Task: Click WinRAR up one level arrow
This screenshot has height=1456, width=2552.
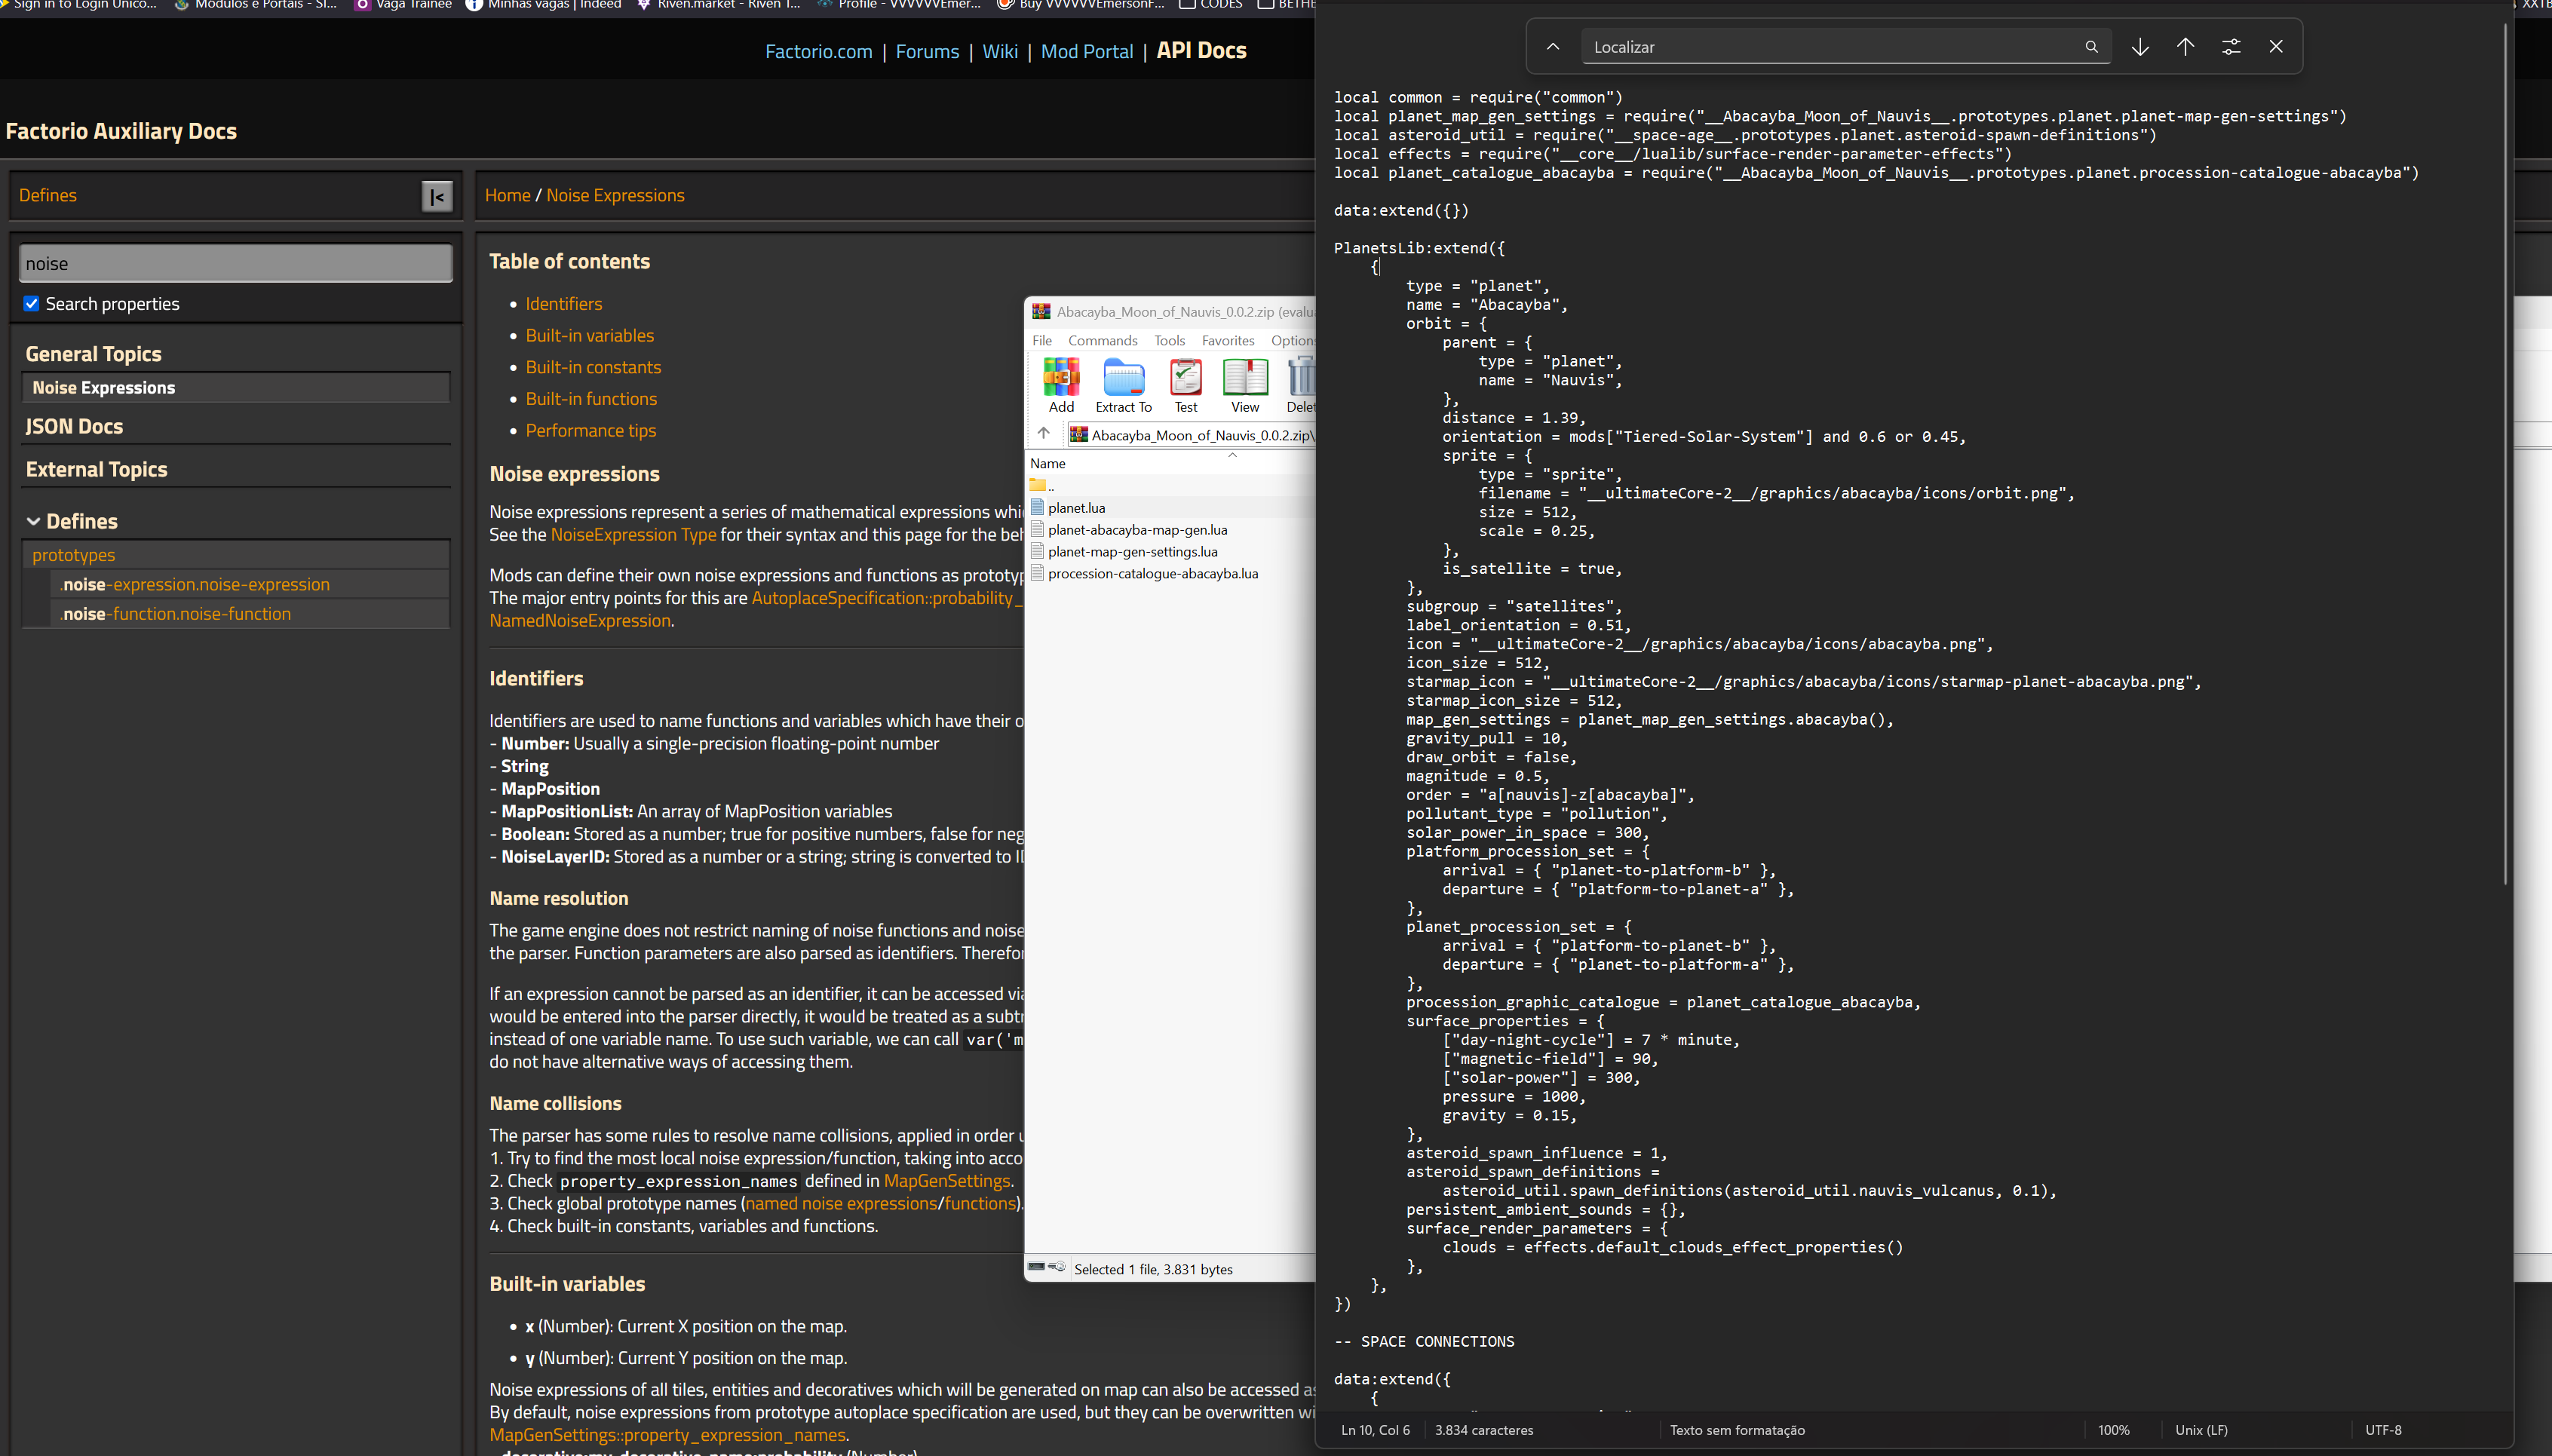Action: [x=1043, y=434]
